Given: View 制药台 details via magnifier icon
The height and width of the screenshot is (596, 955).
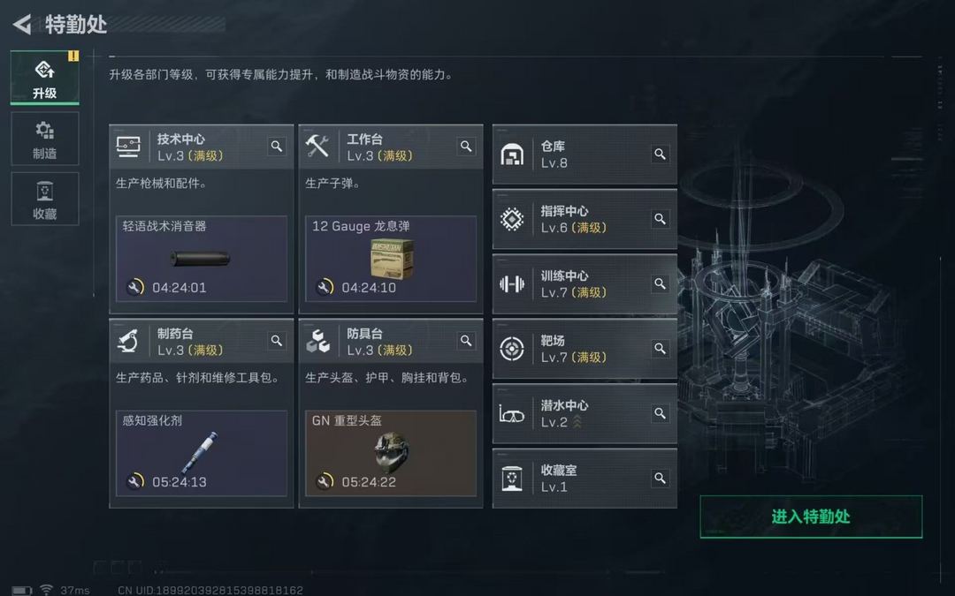Looking at the screenshot, I should coord(277,341).
